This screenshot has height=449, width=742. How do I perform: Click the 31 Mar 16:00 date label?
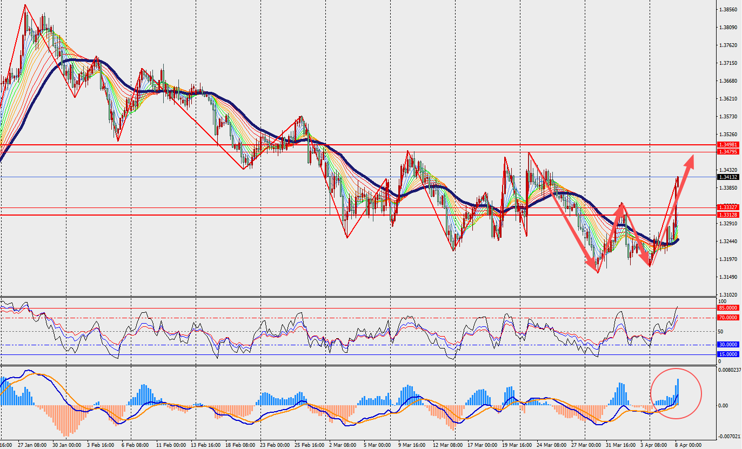(620, 445)
